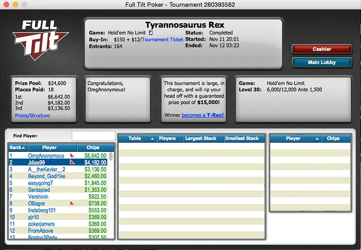Sort tables by Smallest Stack header
Viewport: 361px width, 250px height.
[245, 138]
